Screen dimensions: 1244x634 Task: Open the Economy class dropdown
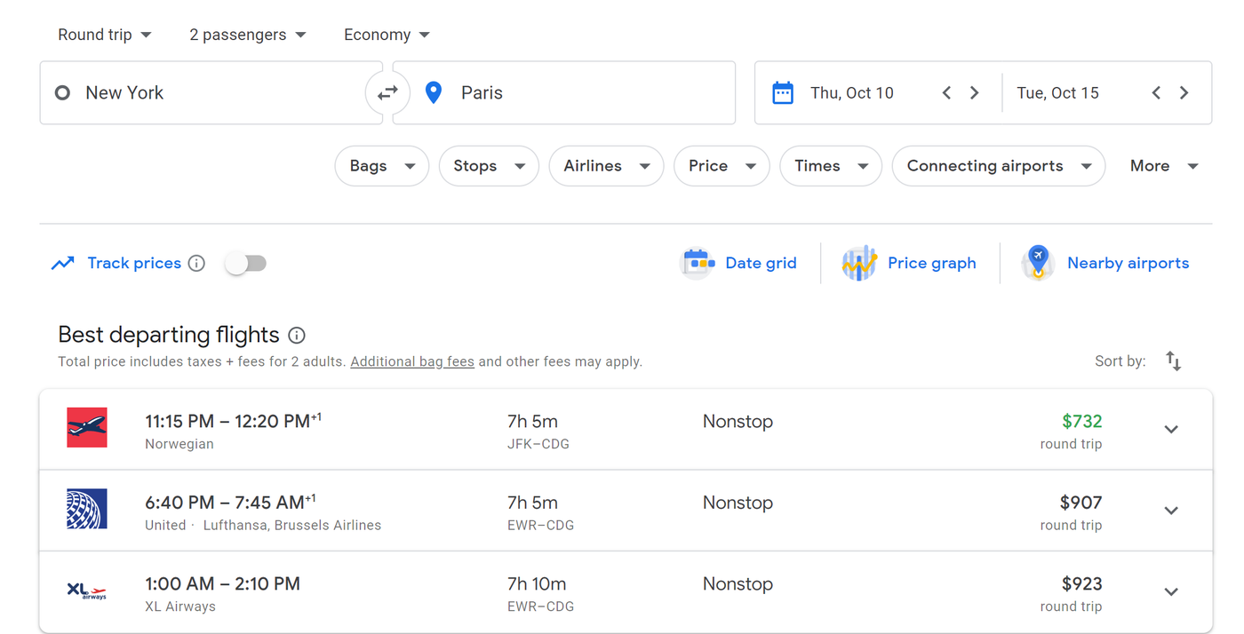(x=387, y=35)
